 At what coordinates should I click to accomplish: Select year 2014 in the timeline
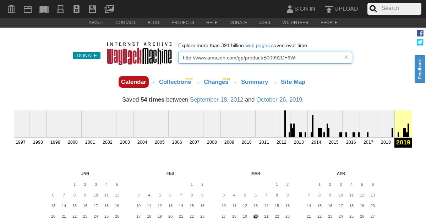(316, 142)
